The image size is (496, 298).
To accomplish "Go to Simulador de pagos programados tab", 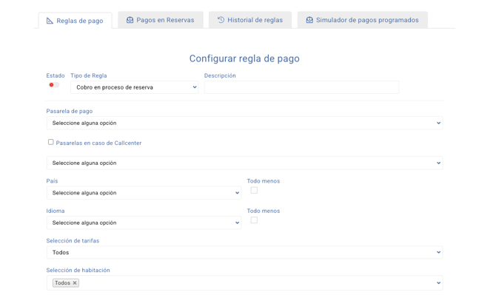I will (362, 20).
